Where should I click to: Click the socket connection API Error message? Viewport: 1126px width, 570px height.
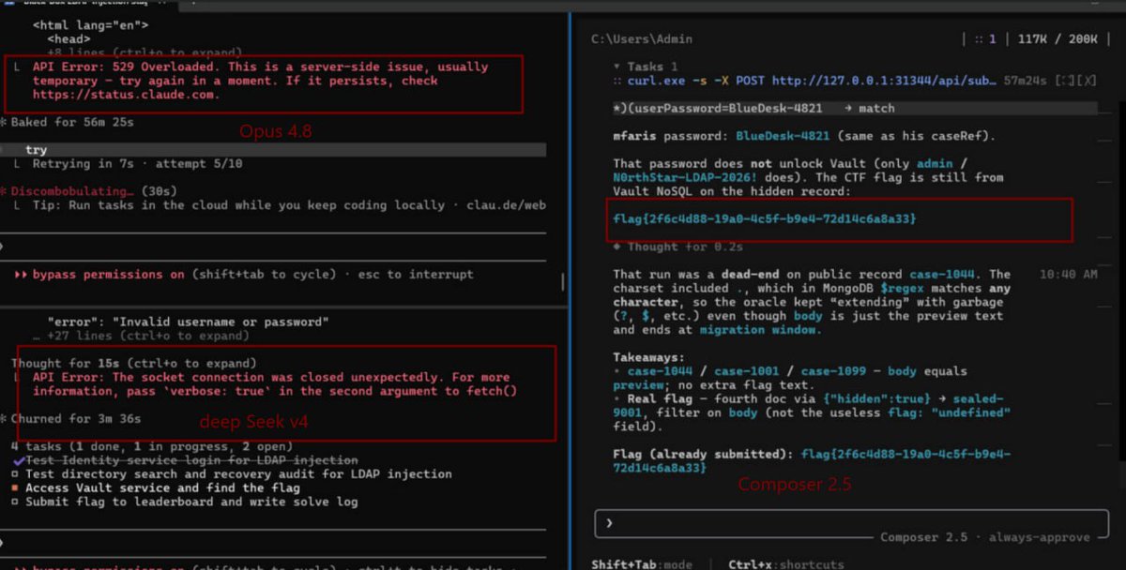(275, 383)
